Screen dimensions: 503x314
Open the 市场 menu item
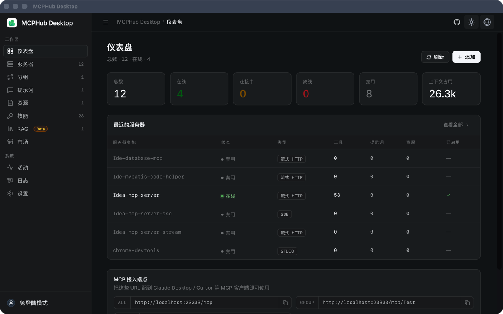[46, 142]
